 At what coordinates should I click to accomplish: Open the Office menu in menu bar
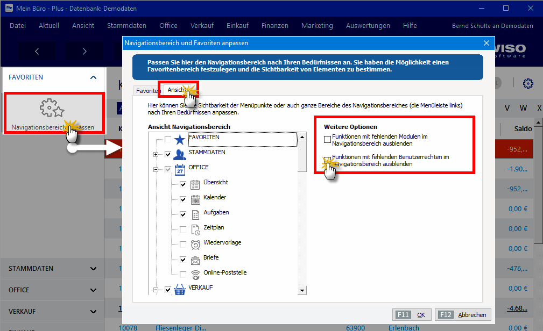tap(168, 26)
